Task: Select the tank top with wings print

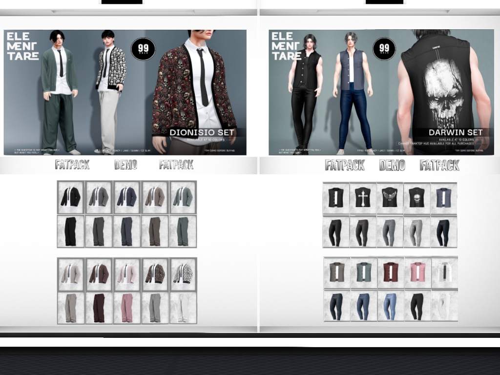Action: (x=390, y=197)
